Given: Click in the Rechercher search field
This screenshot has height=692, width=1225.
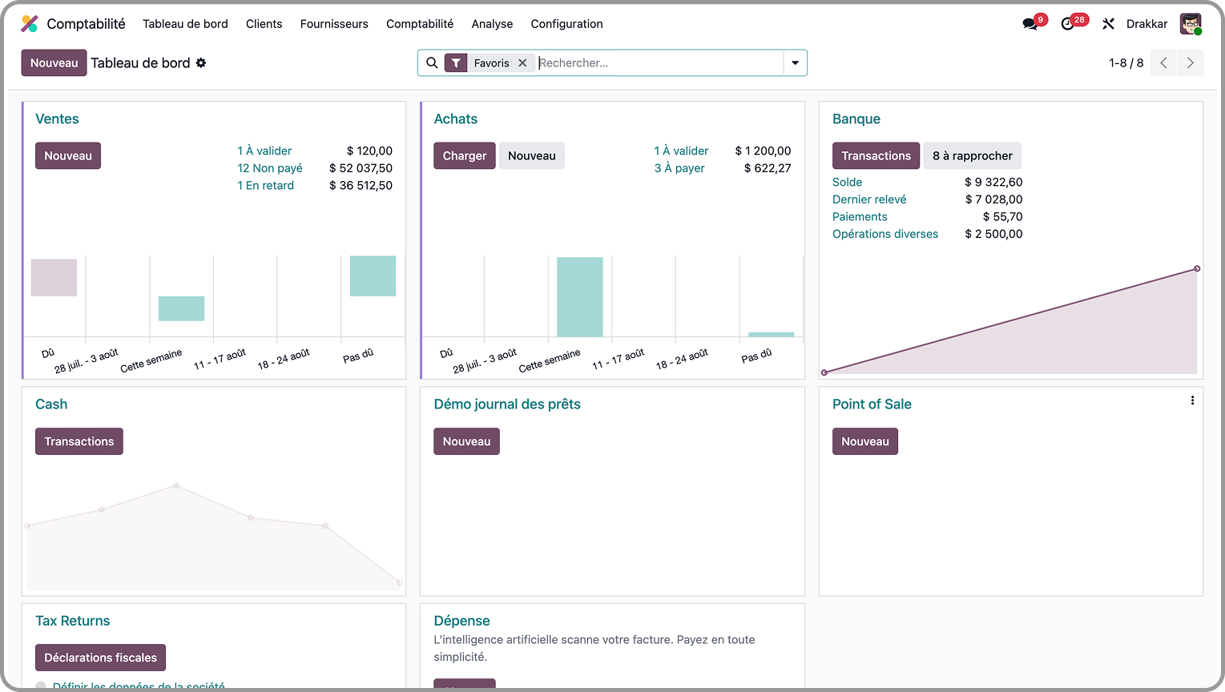Looking at the screenshot, I should (657, 63).
